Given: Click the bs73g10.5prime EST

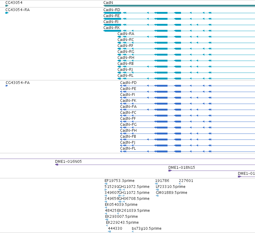Looking at the screenshot, I should point(147,229).
